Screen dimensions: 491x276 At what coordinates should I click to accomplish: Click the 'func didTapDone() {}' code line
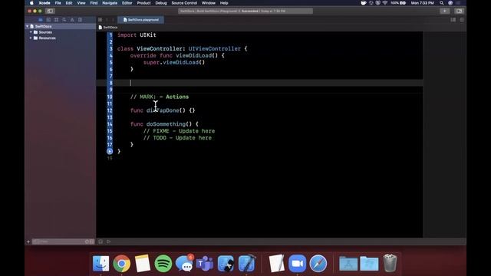163,110
